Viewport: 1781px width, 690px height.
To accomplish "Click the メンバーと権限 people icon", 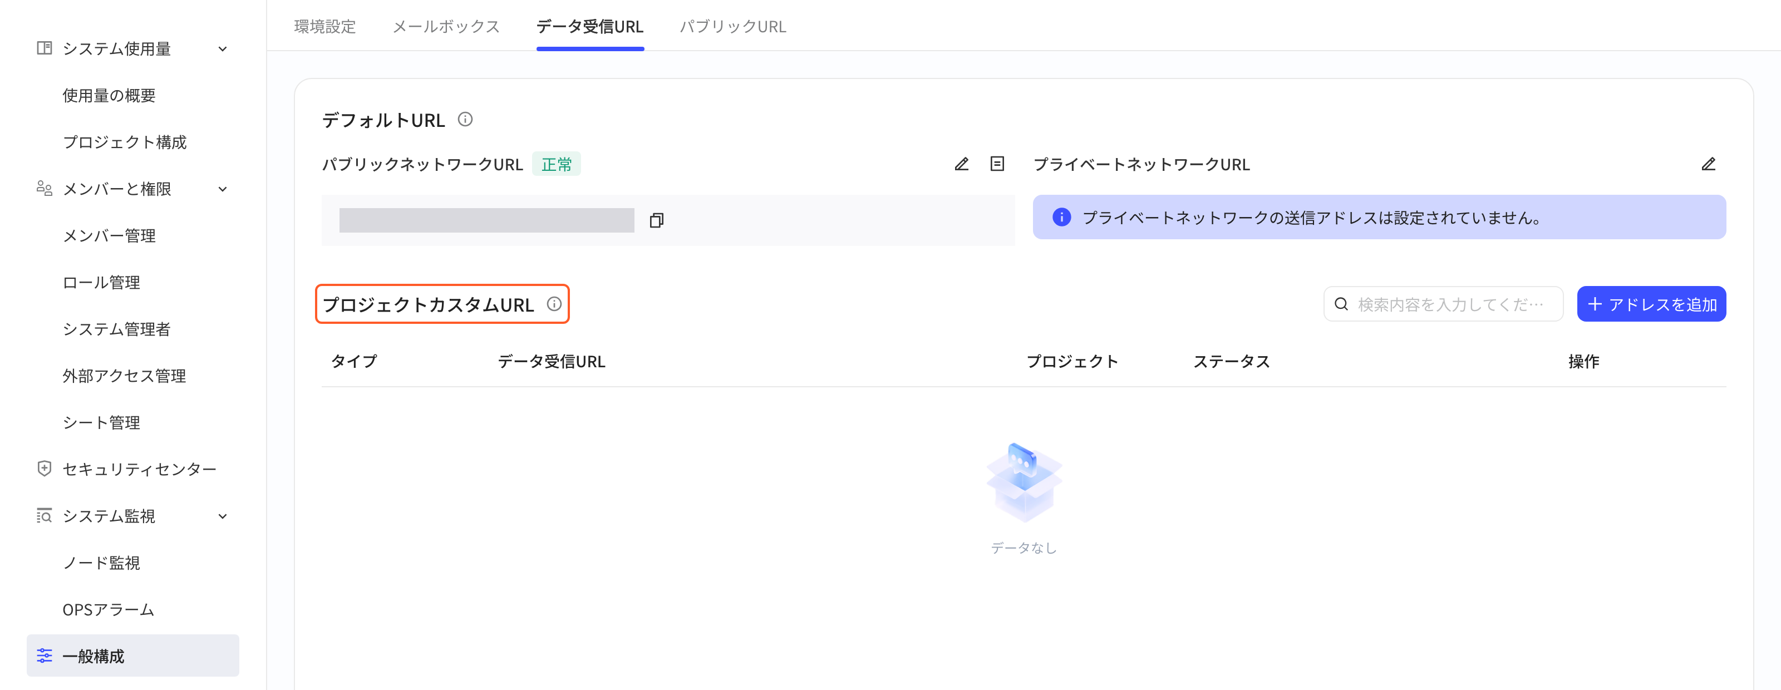I will pos(45,189).
